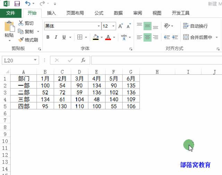Image resolution: width=222 pixels, height=175 pixels.
Task: Click Merge and Center (合并后居中) button
Action: pyautogui.click(x=198, y=37)
